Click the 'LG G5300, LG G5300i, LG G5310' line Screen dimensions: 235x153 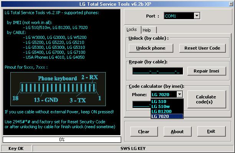pyautogui.click(x=54, y=47)
